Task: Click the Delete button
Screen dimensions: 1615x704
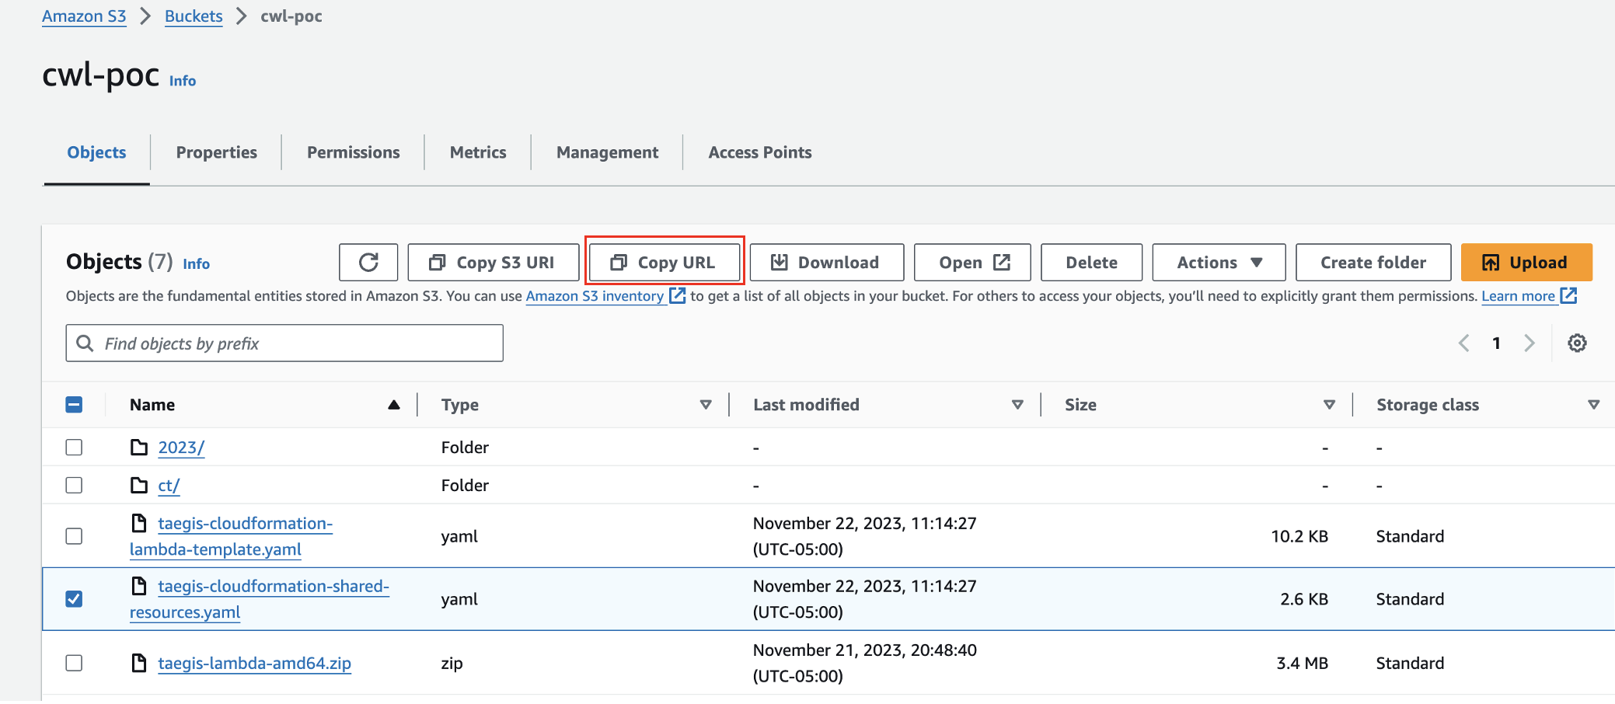Action: (1091, 263)
